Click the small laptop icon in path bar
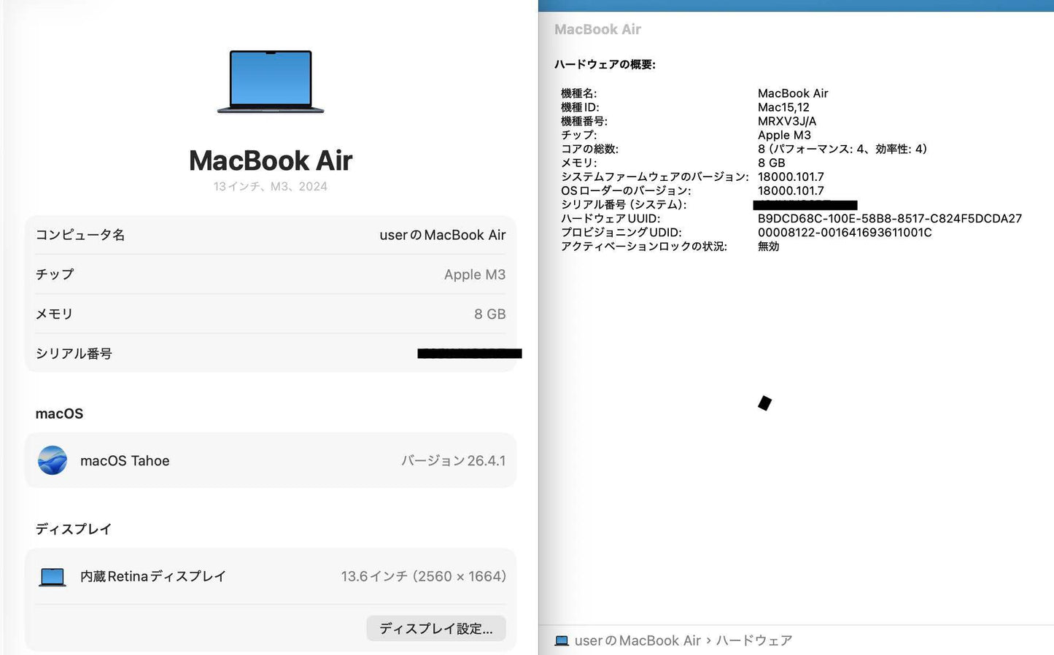The height and width of the screenshot is (655, 1054). click(x=562, y=640)
